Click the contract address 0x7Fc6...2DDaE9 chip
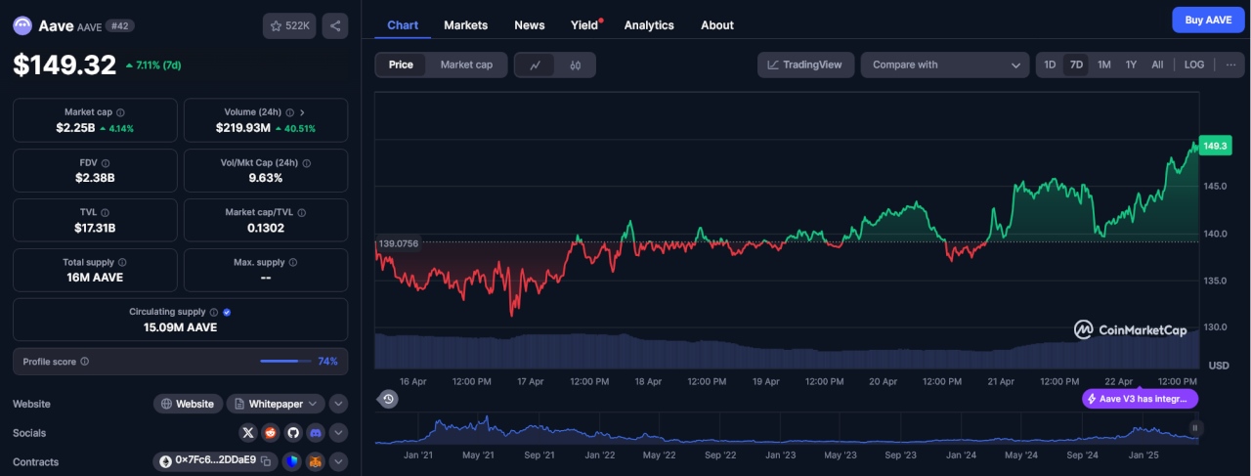 point(215,461)
